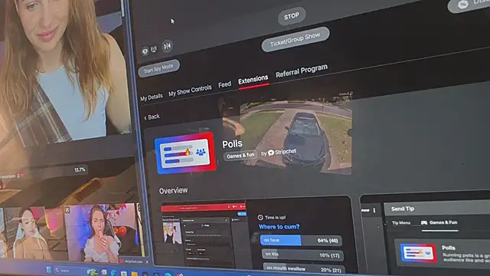490x276 pixels.
Task: Select the Games & Fun tab in tip panel
Action: 439,222
